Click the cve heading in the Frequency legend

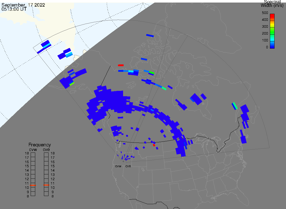click(x=46, y=150)
